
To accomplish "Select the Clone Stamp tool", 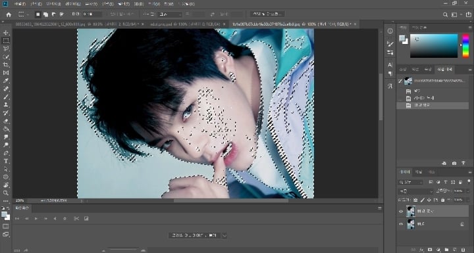I will click(6, 104).
